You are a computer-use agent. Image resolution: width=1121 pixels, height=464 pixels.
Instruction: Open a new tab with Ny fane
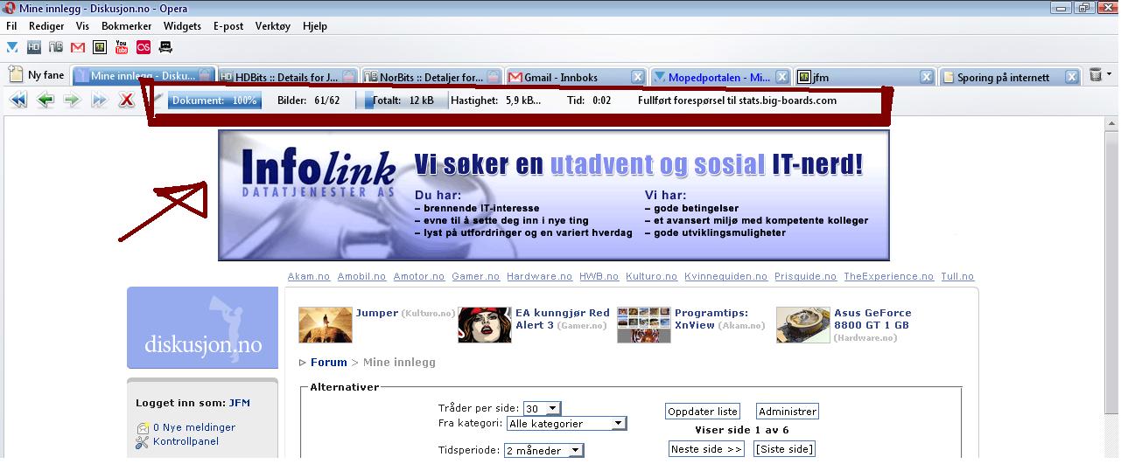pyautogui.click(x=36, y=76)
